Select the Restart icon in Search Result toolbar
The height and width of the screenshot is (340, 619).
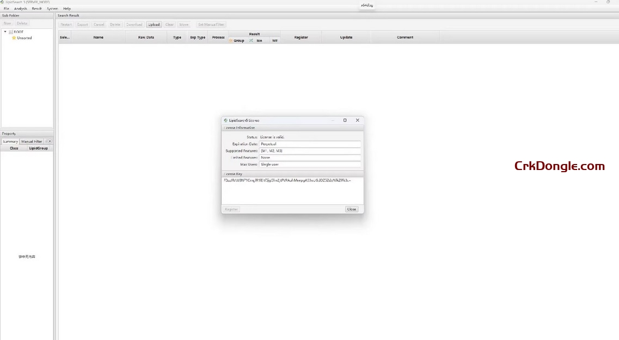click(66, 25)
